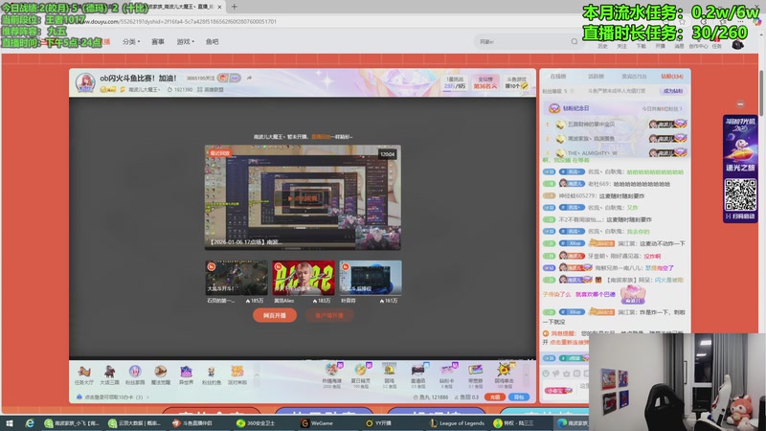Image resolution: width=766 pixels, height=431 pixels.
Task: Switch to the 在线榜 tab
Action: click(x=557, y=77)
